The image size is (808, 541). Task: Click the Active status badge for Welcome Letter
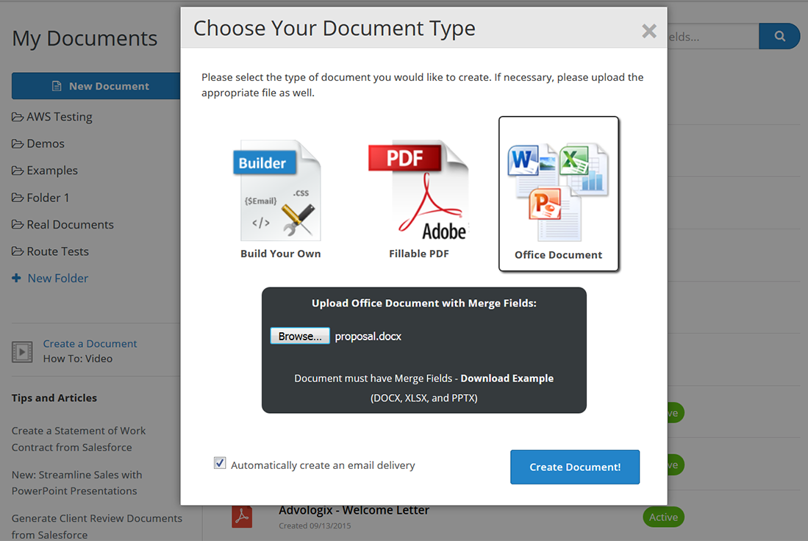662,517
